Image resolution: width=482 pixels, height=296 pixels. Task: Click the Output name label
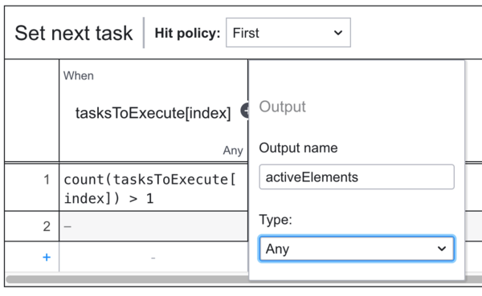pos(298,148)
